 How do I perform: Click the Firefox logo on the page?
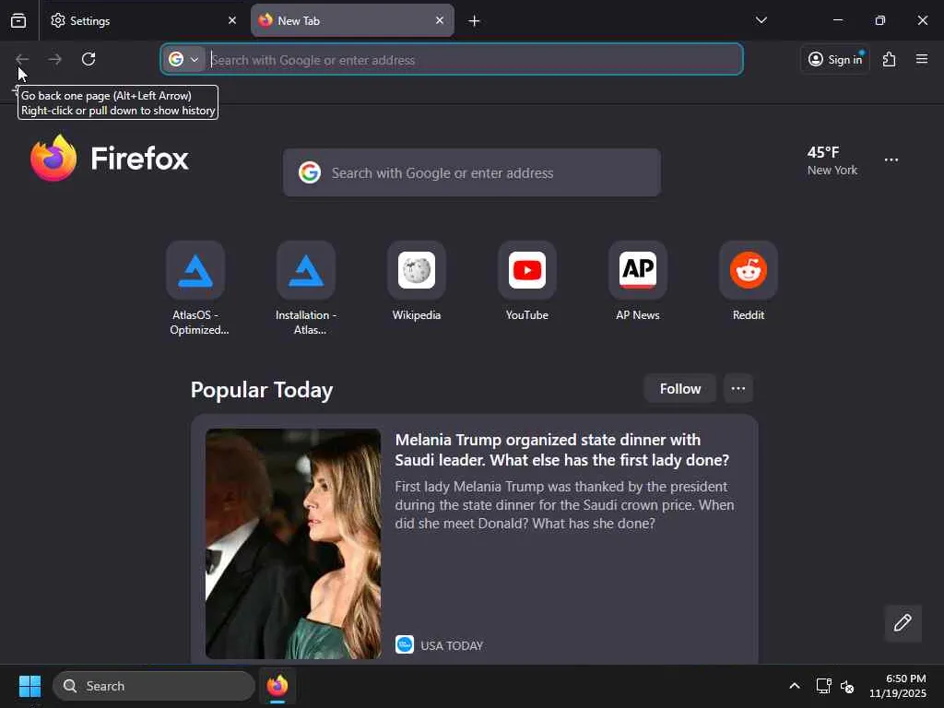pos(110,158)
